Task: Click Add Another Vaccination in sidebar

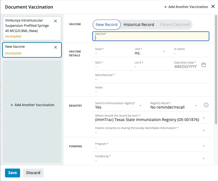Action: [32, 105]
